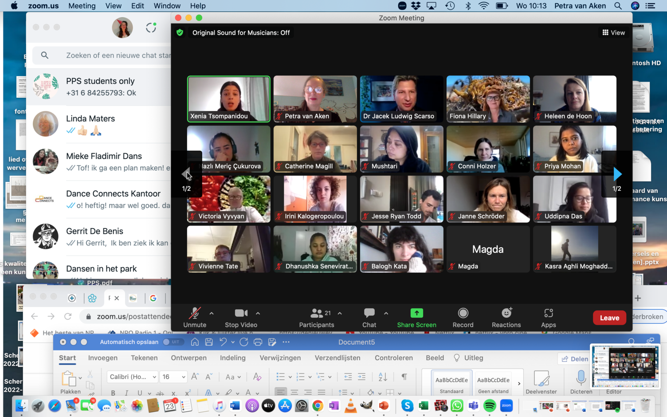
Task: Go to next page of participants
Action: (617, 174)
